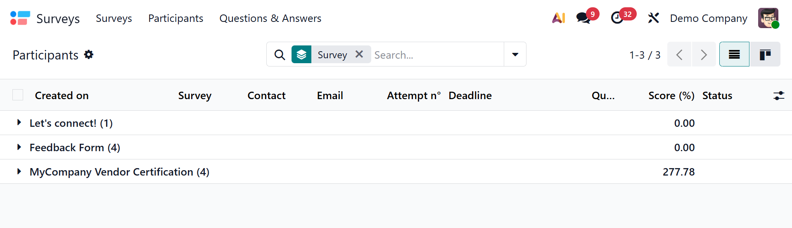Open the conversations messages icon
Viewport: 792px width, 228px height.
click(583, 18)
